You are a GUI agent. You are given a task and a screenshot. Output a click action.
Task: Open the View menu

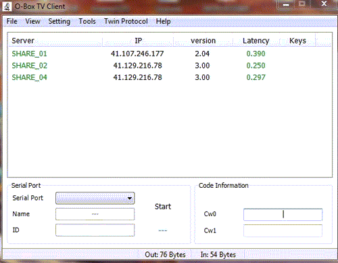32,22
